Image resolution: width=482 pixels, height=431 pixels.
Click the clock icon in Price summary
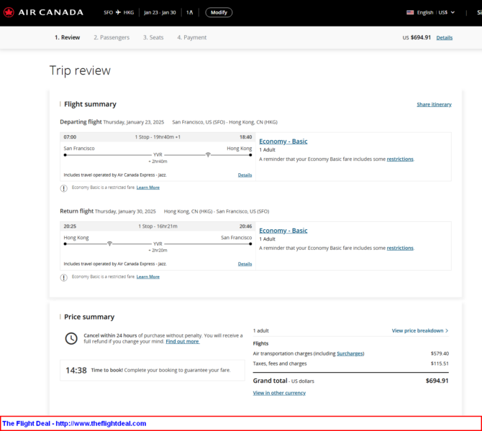[x=71, y=338]
